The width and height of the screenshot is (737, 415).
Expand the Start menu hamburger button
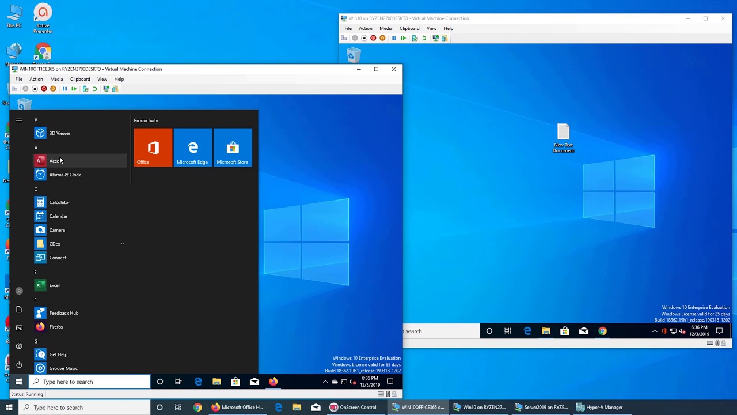[x=19, y=120]
